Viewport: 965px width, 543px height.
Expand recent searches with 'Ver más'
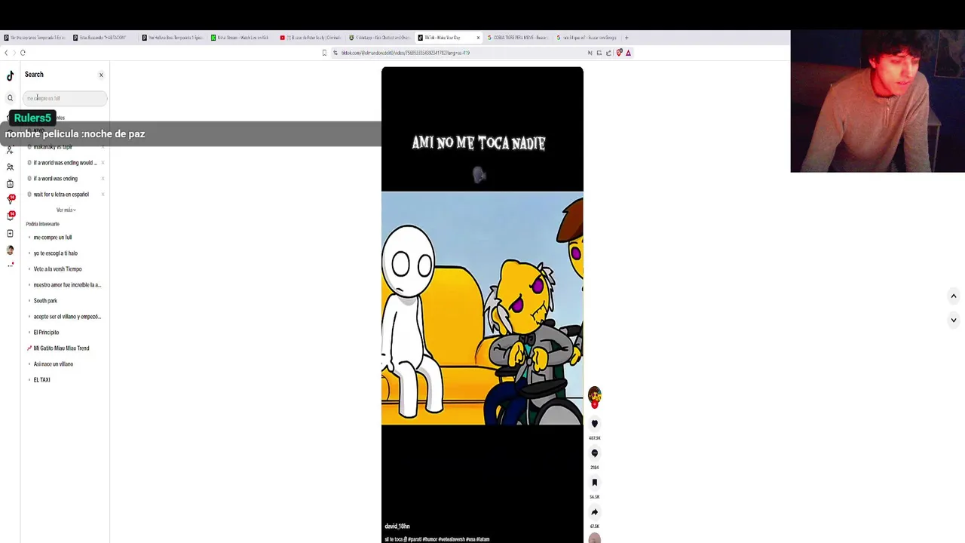(66, 210)
